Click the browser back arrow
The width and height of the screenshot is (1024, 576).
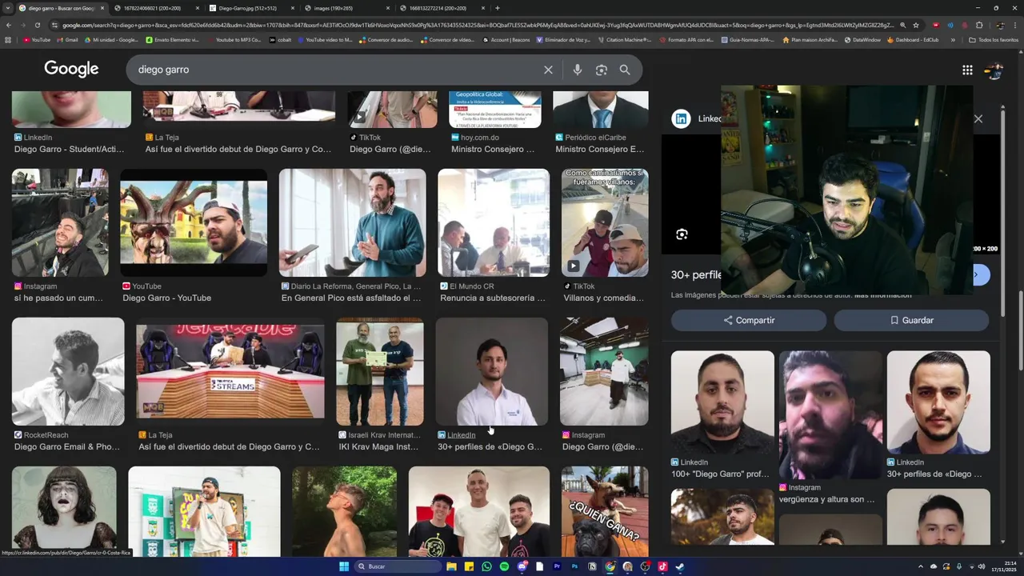click(9, 25)
